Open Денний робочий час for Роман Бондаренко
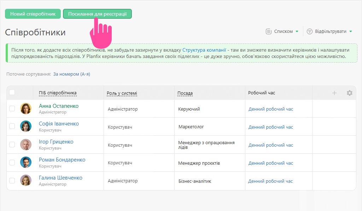 click(270, 163)
